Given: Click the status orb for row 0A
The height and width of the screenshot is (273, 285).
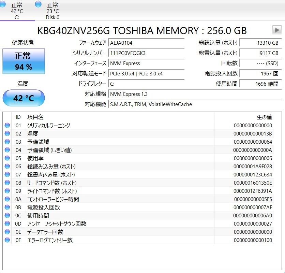Looking at the screenshot, I should (x=7, y=199).
